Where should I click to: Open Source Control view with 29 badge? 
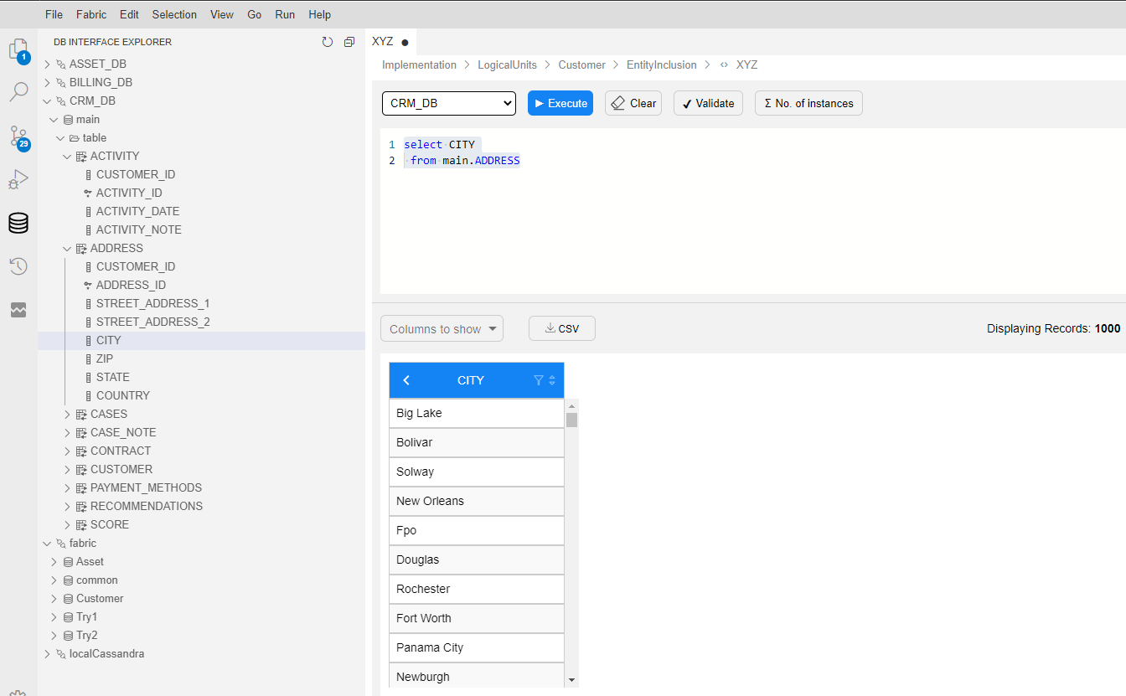(18, 136)
